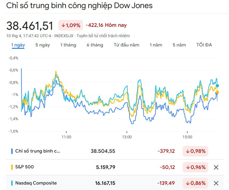The height and width of the screenshot is (190, 229).
Task: Click the Dow Jones blue color marker
Action: (x=12, y=151)
